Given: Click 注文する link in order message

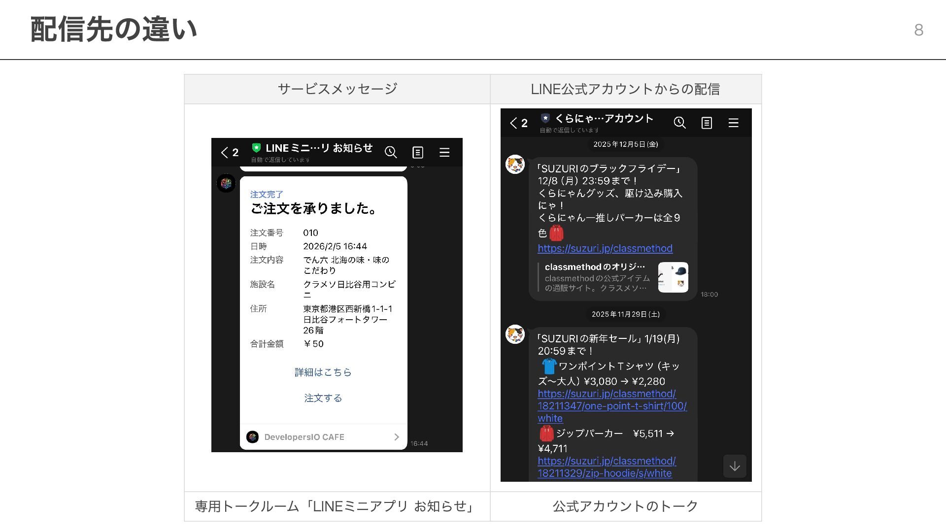Looking at the screenshot, I should (323, 398).
